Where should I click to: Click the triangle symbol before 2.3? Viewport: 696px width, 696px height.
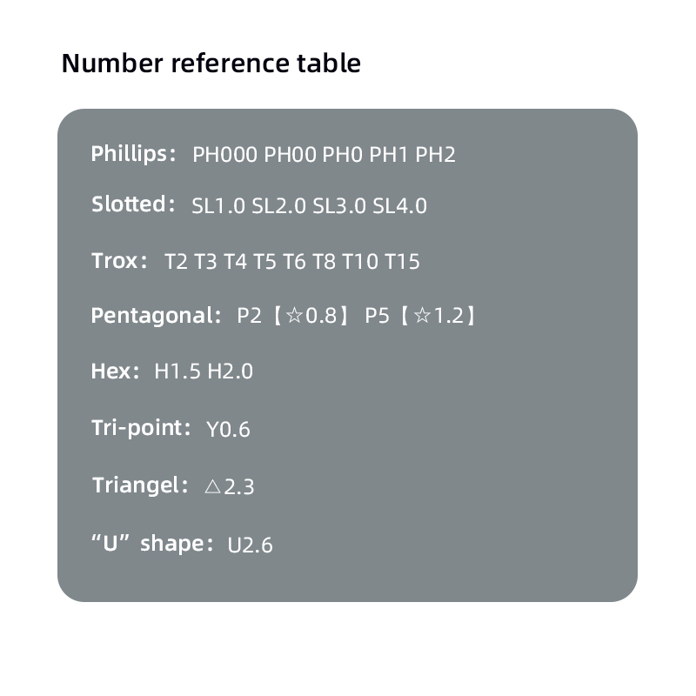(x=212, y=485)
